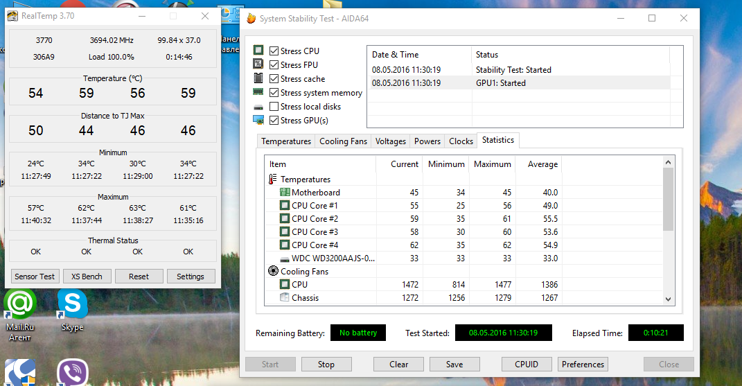Select the Statistics tab
Screen dimensions: 742x386
pyautogui.click(x=498, y=140)
